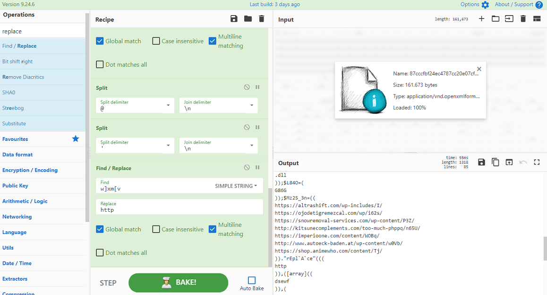Undo output change icon

[x=523, y=162]
